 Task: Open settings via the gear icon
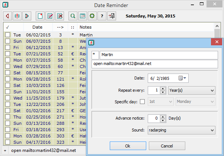92,16
